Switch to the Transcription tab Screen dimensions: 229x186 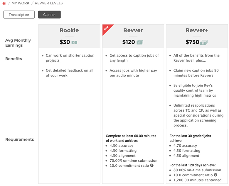tap(19, 15)
